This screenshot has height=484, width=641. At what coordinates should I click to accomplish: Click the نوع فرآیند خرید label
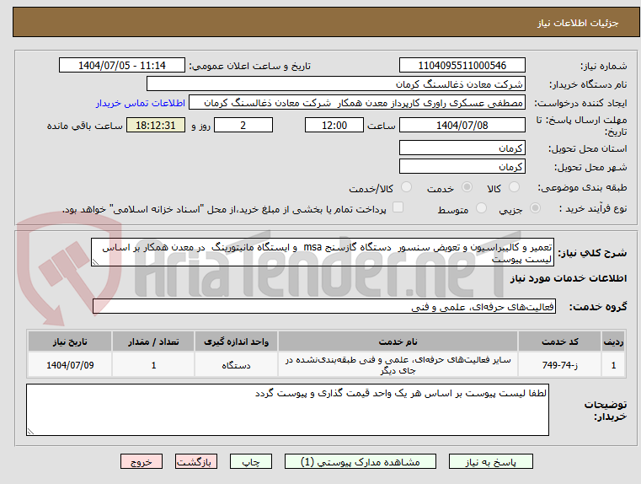(593, 208)
